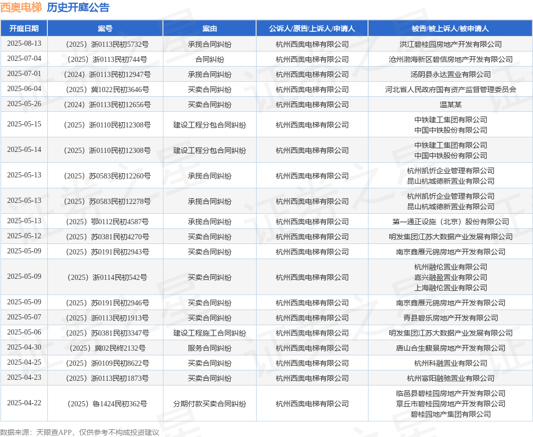533x437 pixels.
Task: Click the date 2025-05-12
Action: click(24, 236)
